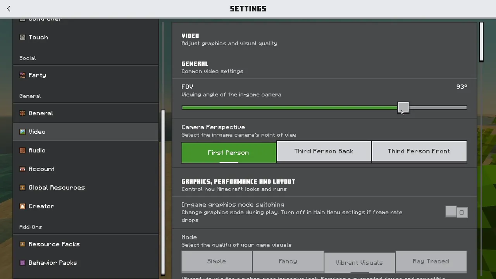The height and width of the screenshot is (279, 496).
Task: Click the FOV value 93°
Action: [462, 87]
